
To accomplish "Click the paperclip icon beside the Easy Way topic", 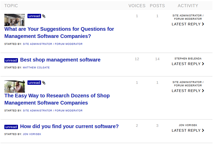I will point(44,83).
